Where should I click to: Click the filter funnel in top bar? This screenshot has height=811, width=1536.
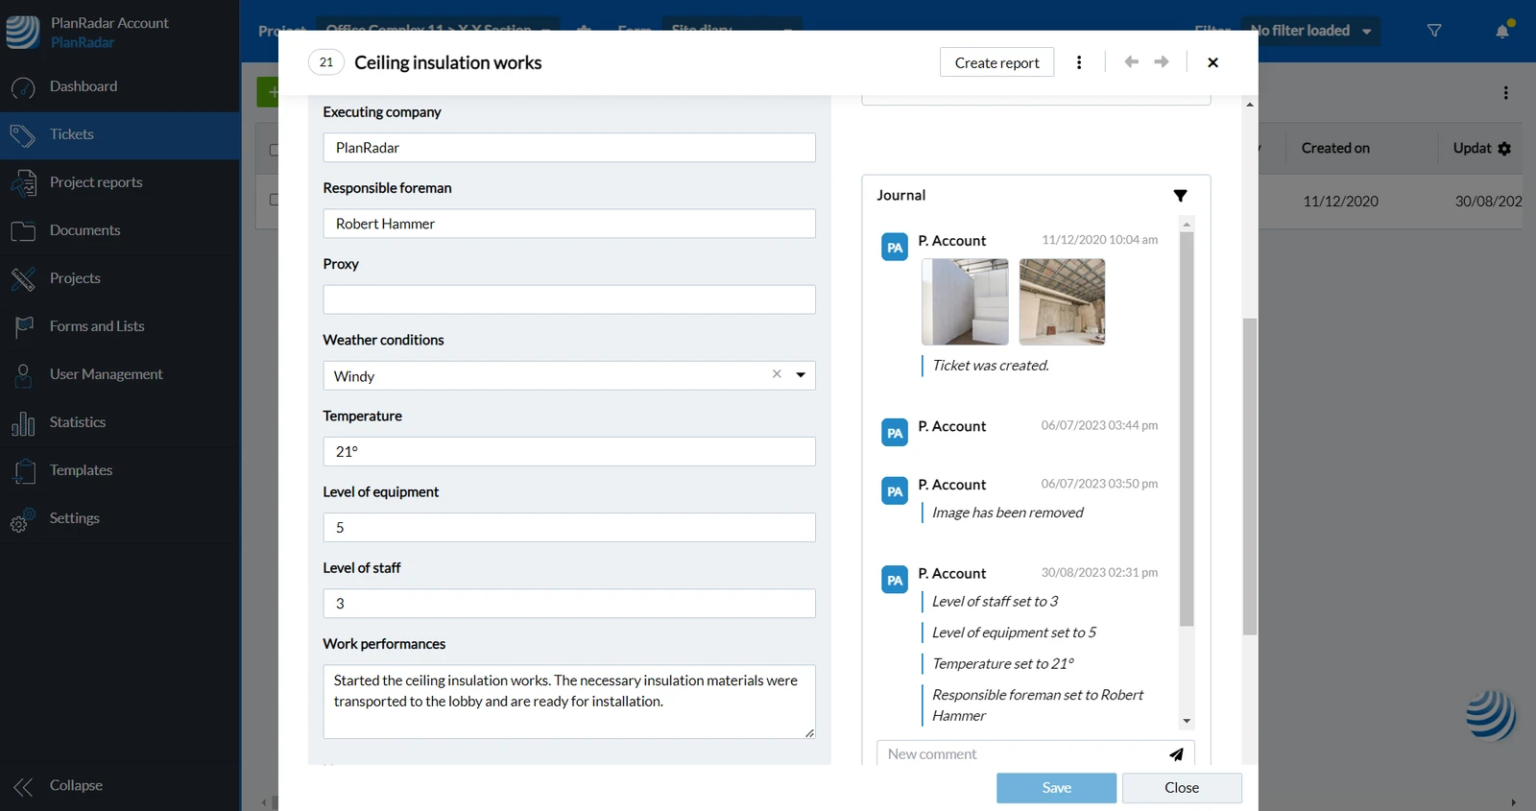(1434, 31)
